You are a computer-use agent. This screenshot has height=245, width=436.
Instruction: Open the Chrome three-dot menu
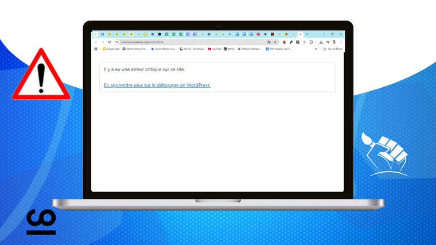(341, 42)
